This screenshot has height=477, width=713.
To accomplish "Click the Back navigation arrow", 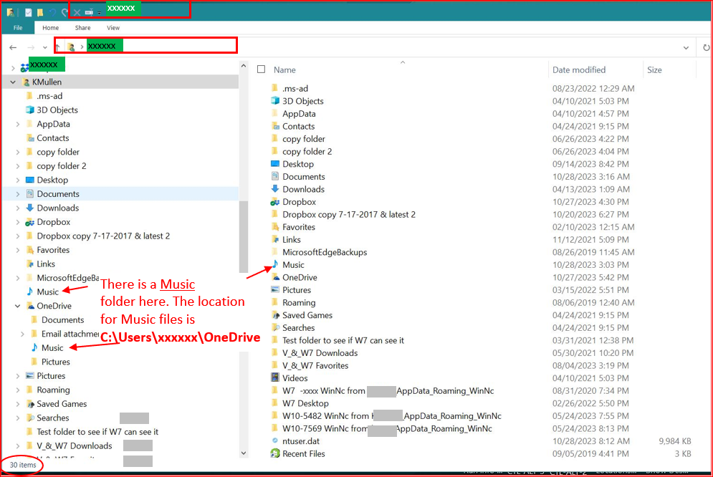I will click(13, 47).
